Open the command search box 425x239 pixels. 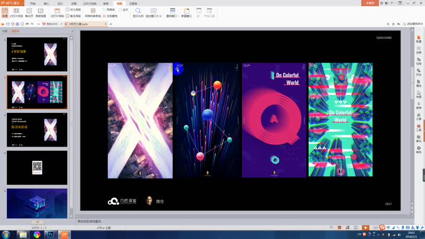pyautogui.click(x=413, y=24)
